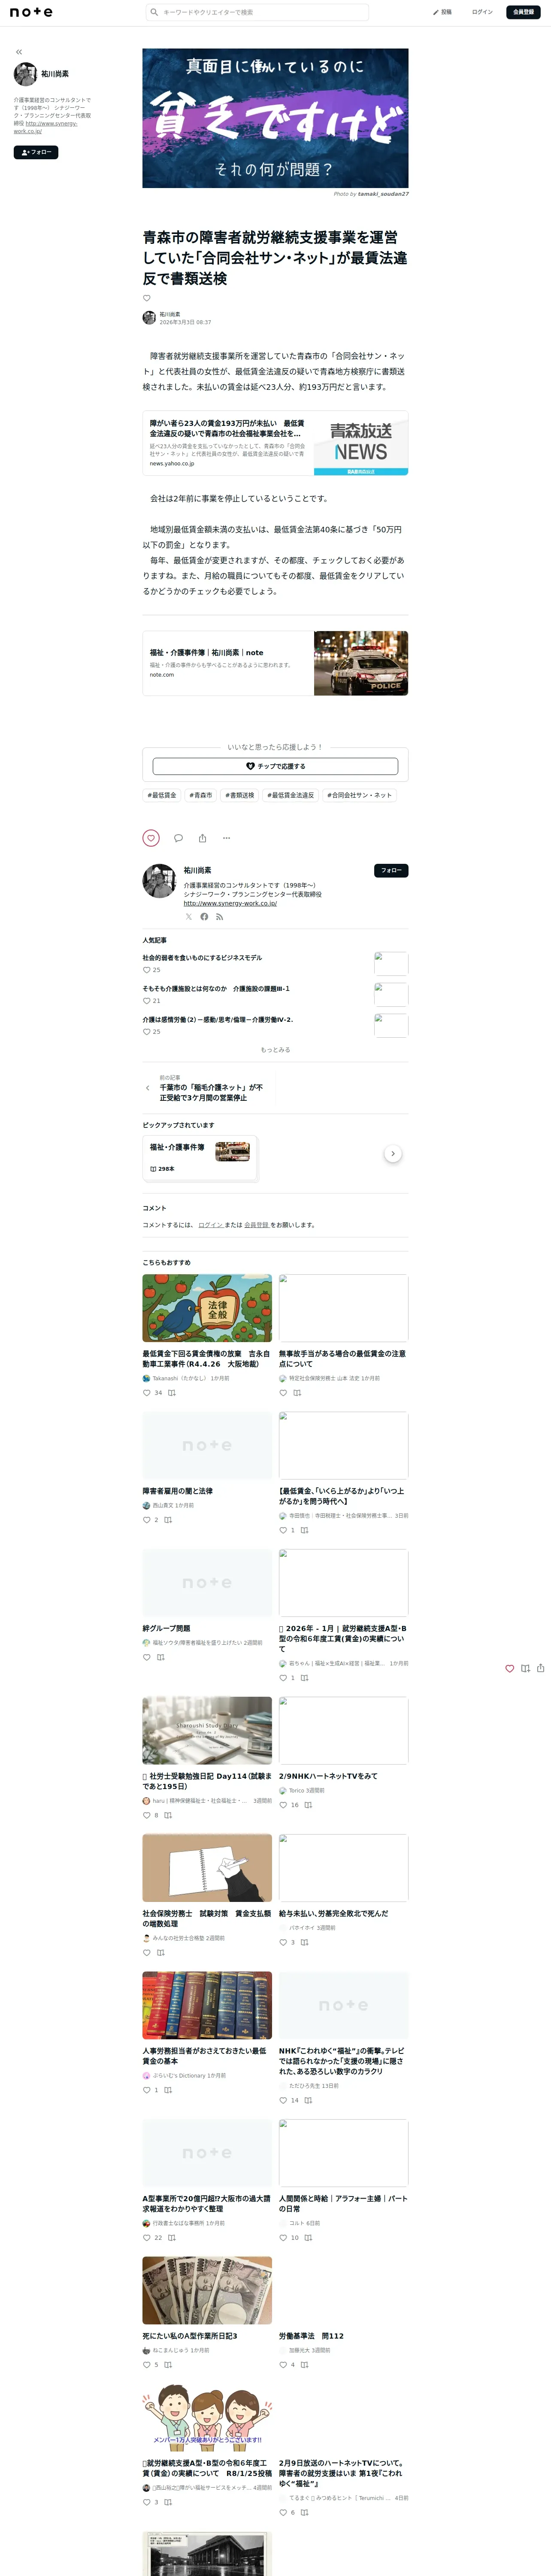Expand popular articles with もっとみる

click(275, 1050)
